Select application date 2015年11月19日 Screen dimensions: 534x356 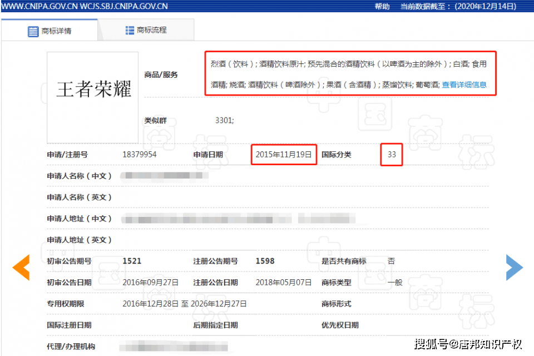284,154
